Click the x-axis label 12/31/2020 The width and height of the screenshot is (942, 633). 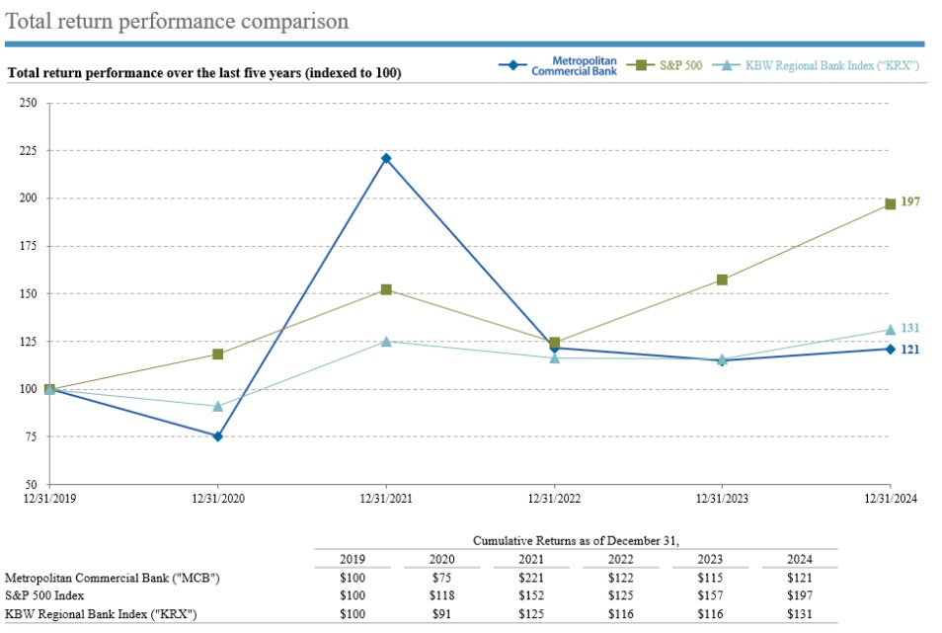pyautogui.click(x=218, y=499)
